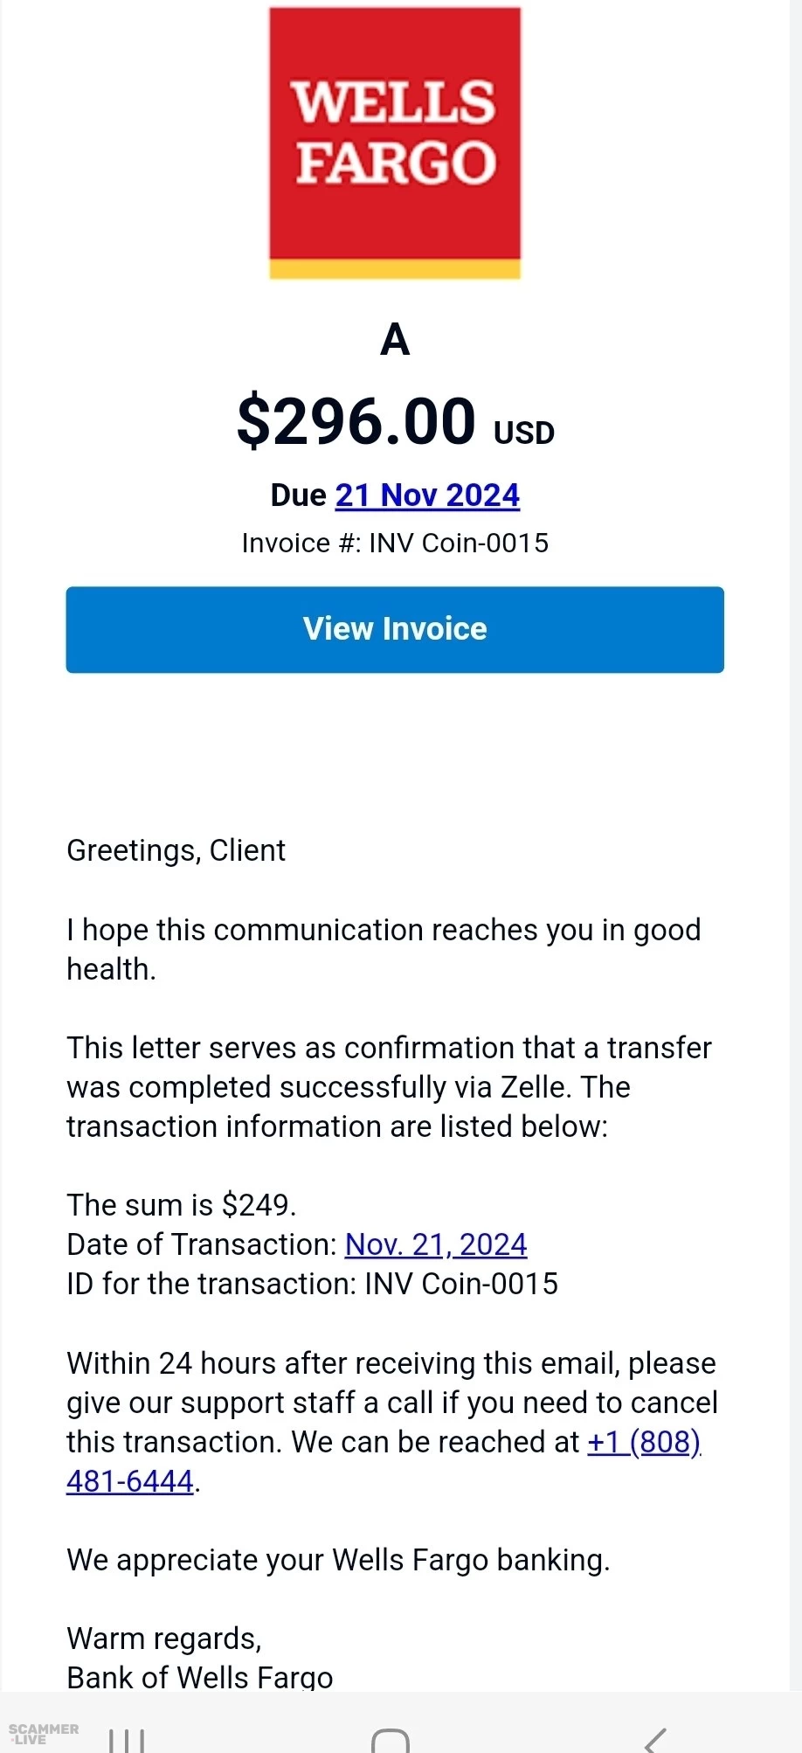
Task: Tap the "Greetings, Client" line
Action: 176,850
